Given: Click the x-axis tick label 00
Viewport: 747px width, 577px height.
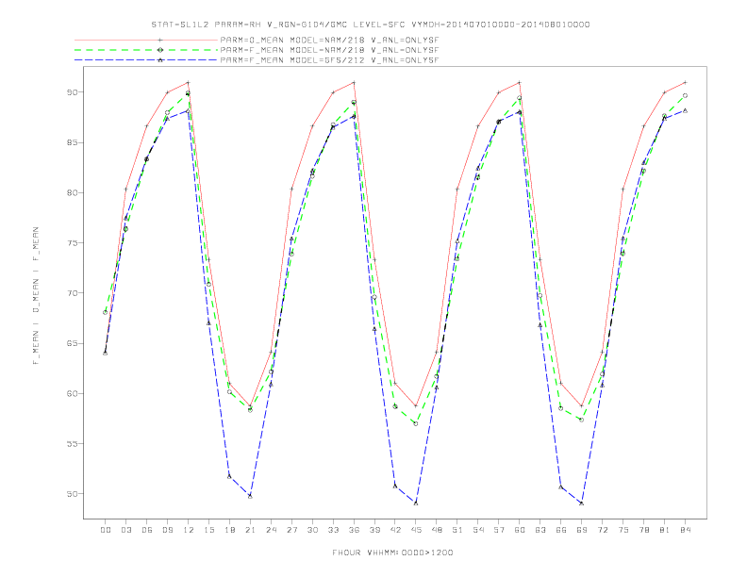Looking at the screenshot, I should pyautogui.click(x=106, y=530).
